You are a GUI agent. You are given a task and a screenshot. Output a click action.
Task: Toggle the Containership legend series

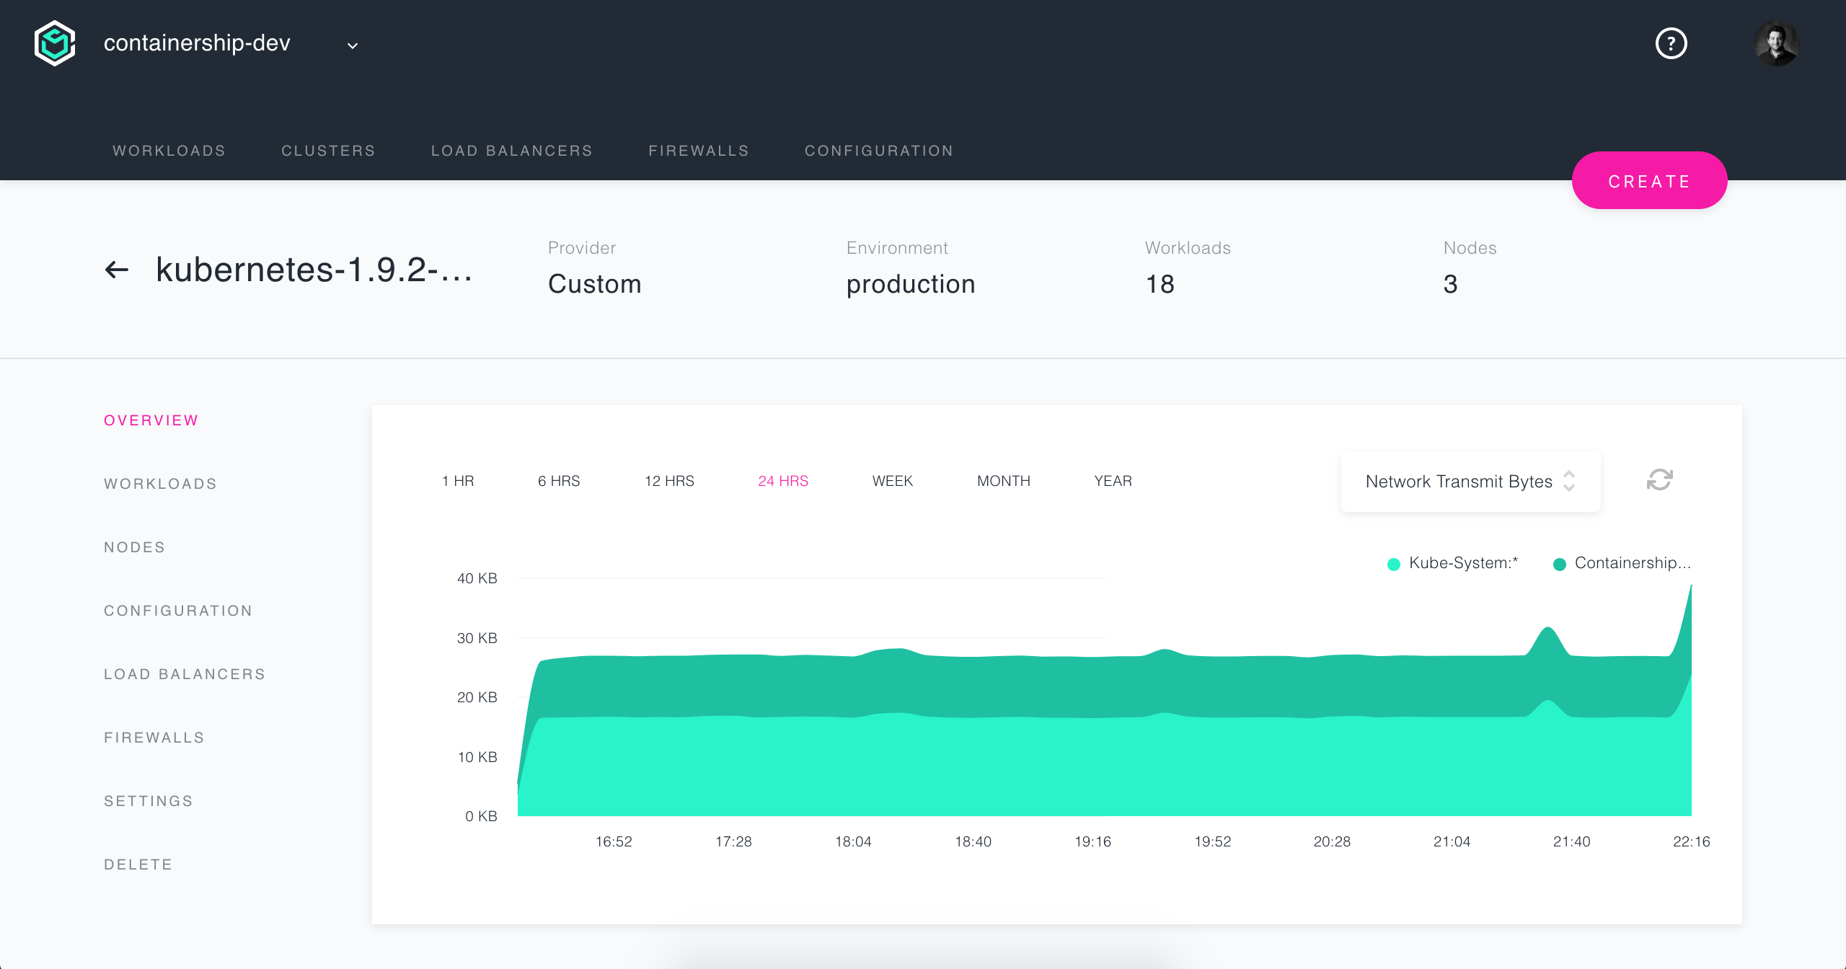point(1622,563)
